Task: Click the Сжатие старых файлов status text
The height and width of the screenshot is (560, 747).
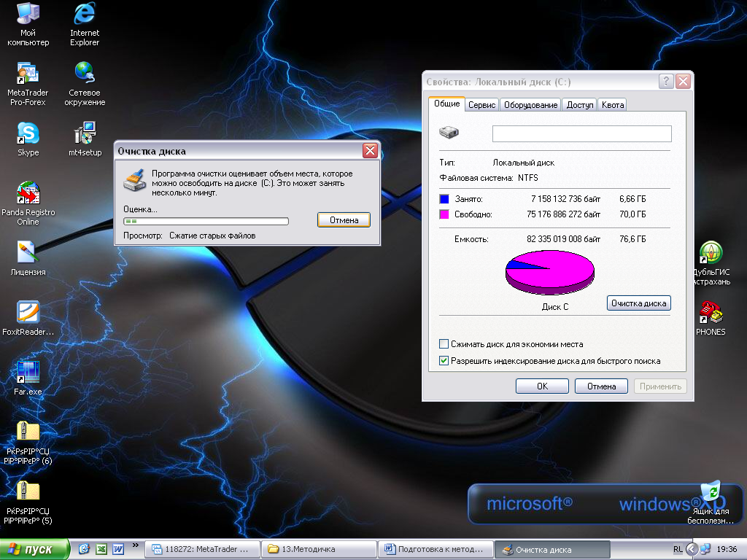Action: 212,236
